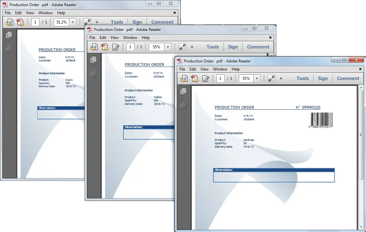Open the 55% zoom dropdown arrow in the middle window

pos(168,47)
